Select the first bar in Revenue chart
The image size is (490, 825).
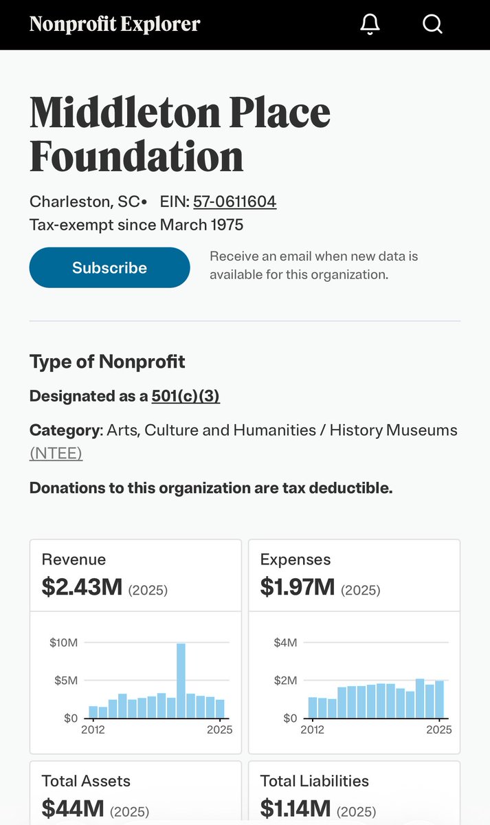point(93,712)
